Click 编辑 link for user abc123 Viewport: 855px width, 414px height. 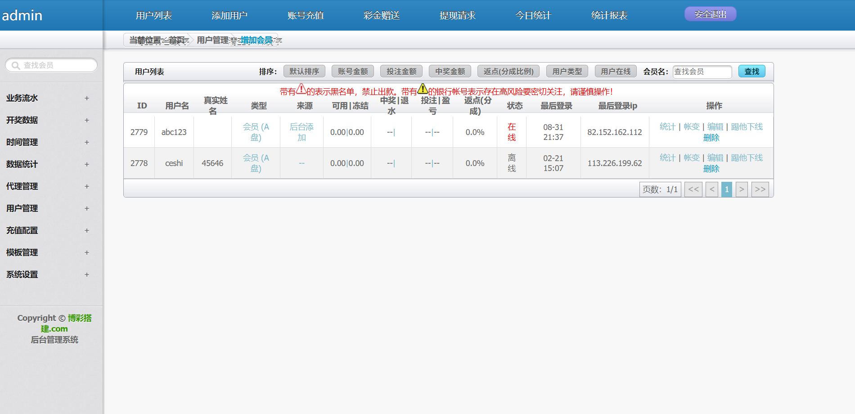tap(715, 127)
